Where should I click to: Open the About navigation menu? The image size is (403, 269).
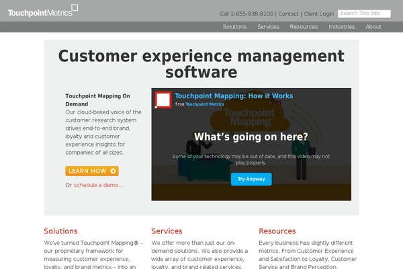pyautogui.click(x=373, y=27)
